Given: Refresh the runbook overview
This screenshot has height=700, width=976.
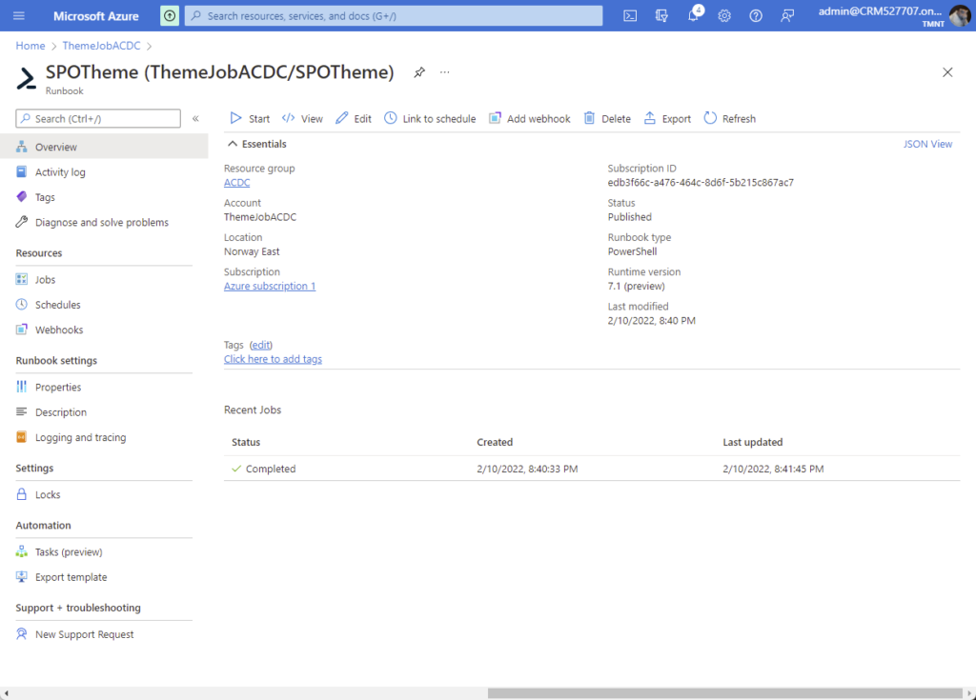Looking at the screenshot, I should click(729, 118).
